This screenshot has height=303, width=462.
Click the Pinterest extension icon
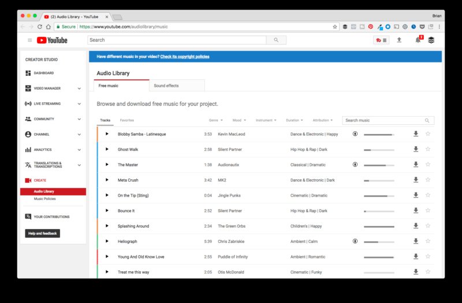point(371,27)
